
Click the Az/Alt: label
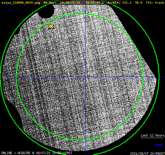pyautogui.click(x=113, y=2)
